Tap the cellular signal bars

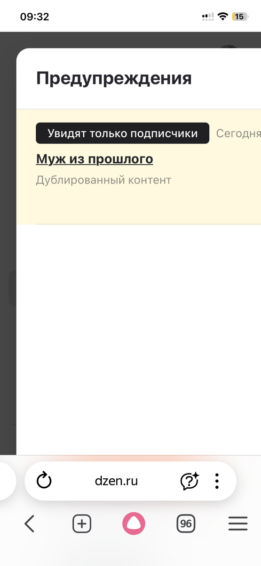click(x=207, y=17)
